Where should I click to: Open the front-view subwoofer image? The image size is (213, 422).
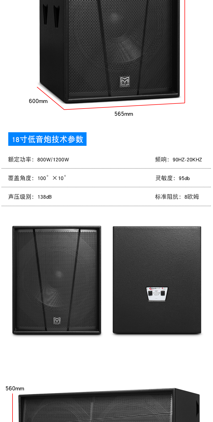(x=57, y=280)
